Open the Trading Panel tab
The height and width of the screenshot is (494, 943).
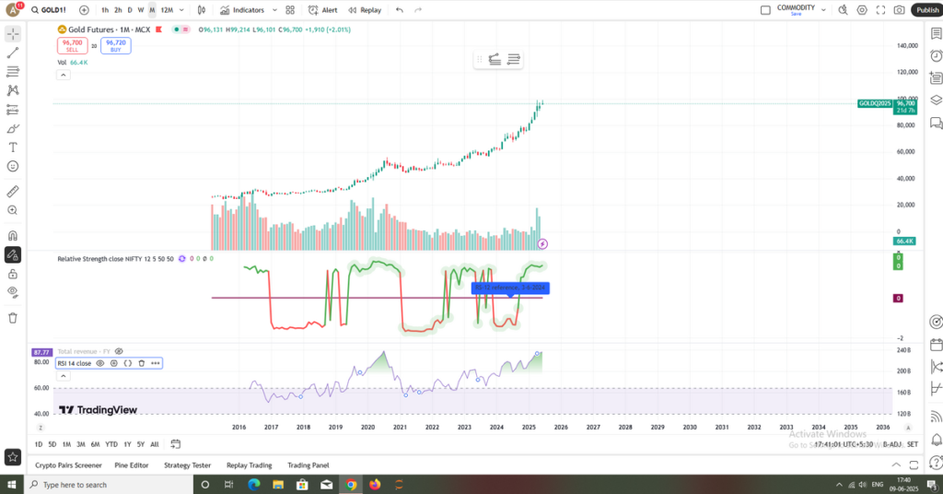[x=308, y=465]
